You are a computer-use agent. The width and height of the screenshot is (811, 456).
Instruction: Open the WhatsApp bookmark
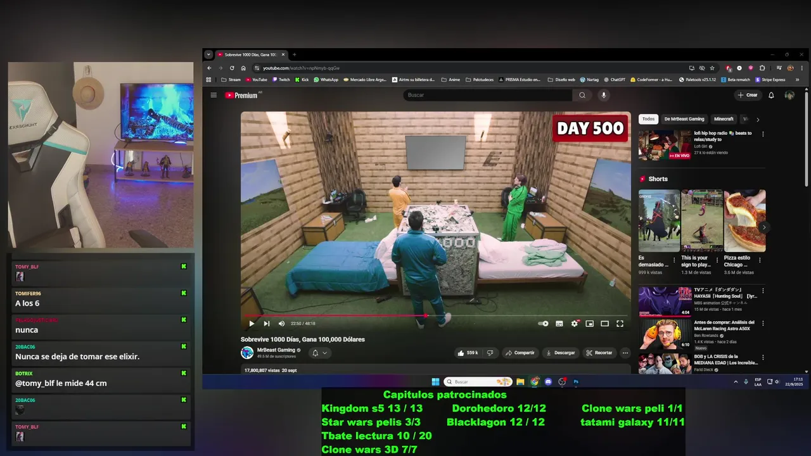click(326, 80)
